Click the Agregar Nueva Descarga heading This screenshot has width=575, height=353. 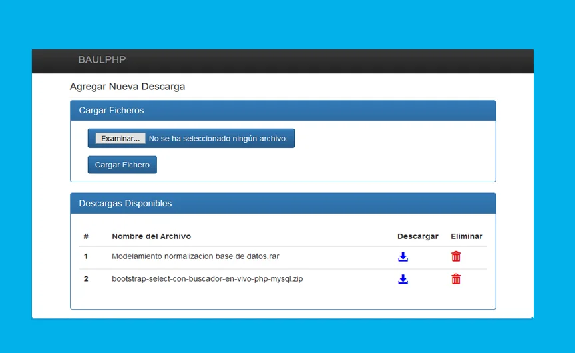[127, 87]
